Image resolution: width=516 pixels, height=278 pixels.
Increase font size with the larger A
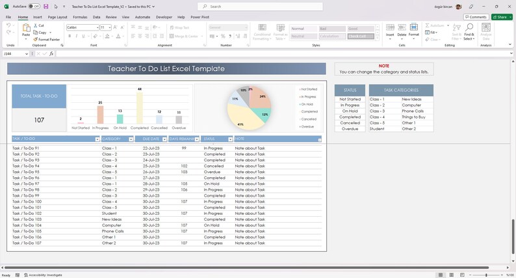(x=115, y=27)
